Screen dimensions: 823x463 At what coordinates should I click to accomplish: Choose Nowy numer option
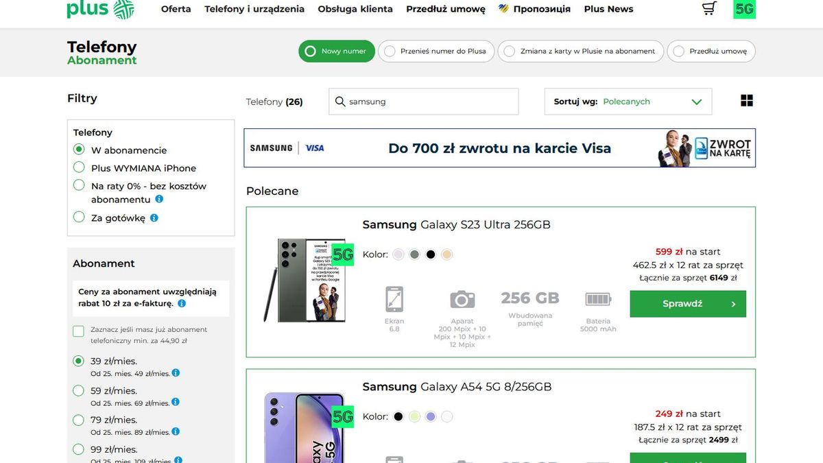point(337,51)
